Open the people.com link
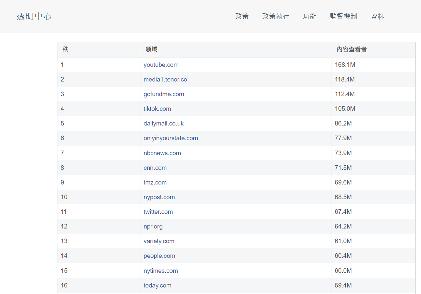This screenshot has width=421, height=294. 159,256
